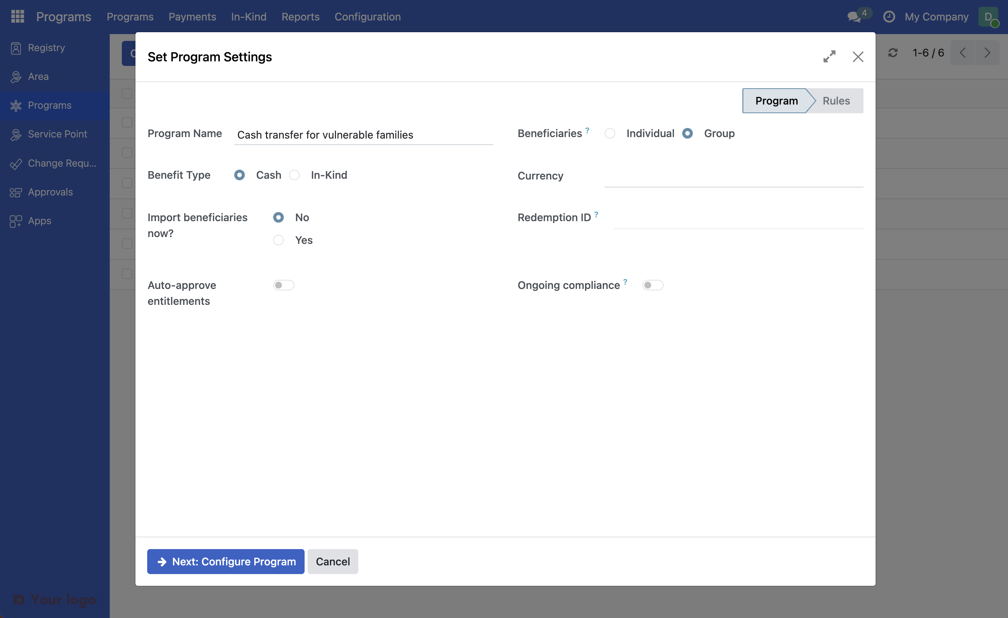Click the refresh records icon

point(893,52)
